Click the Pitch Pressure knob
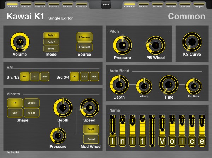The image size is (212, 158). (123, 45)
